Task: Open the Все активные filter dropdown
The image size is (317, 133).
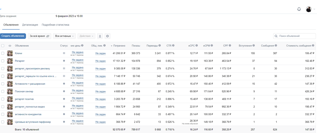Action: 65,36
